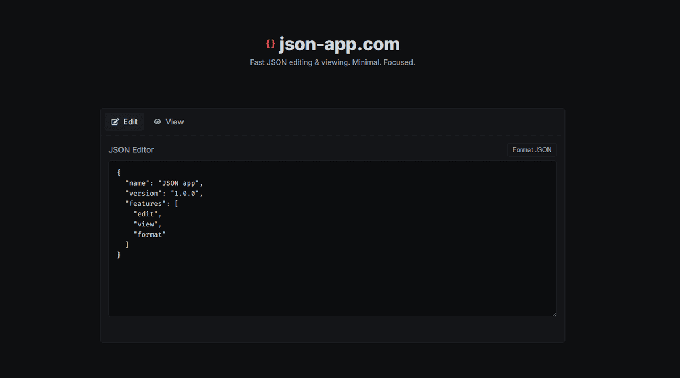Select the opening brace in the editor
This screenshot has width=680, height=378.
pos(119,172)
